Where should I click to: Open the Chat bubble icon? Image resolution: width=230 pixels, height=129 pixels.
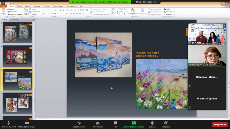[116, 123]
